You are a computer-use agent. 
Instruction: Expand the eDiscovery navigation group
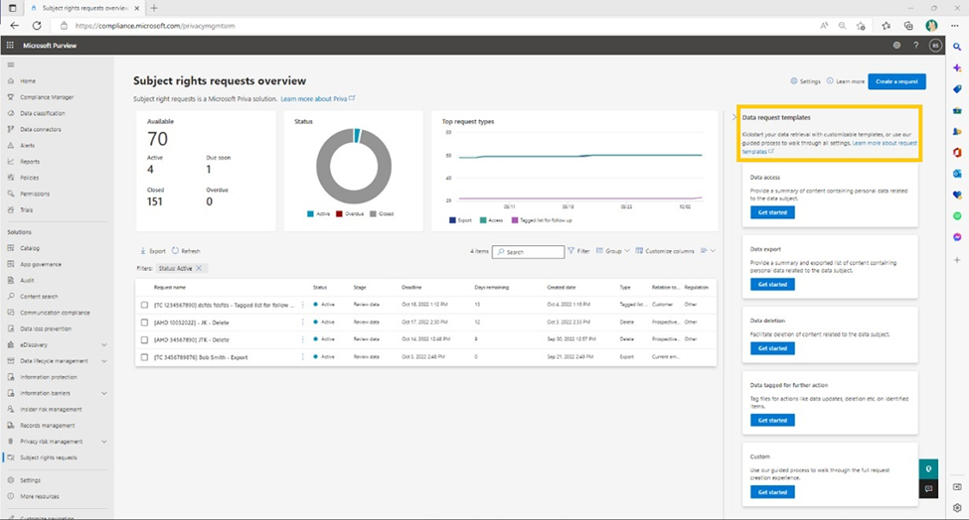103,344
